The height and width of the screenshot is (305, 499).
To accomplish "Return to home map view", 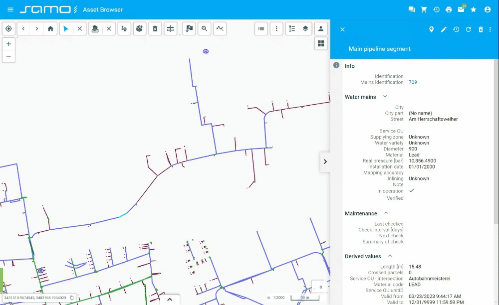I will (x=50, y=28).
